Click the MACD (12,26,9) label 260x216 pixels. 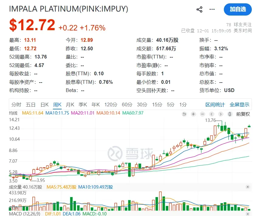25,214
